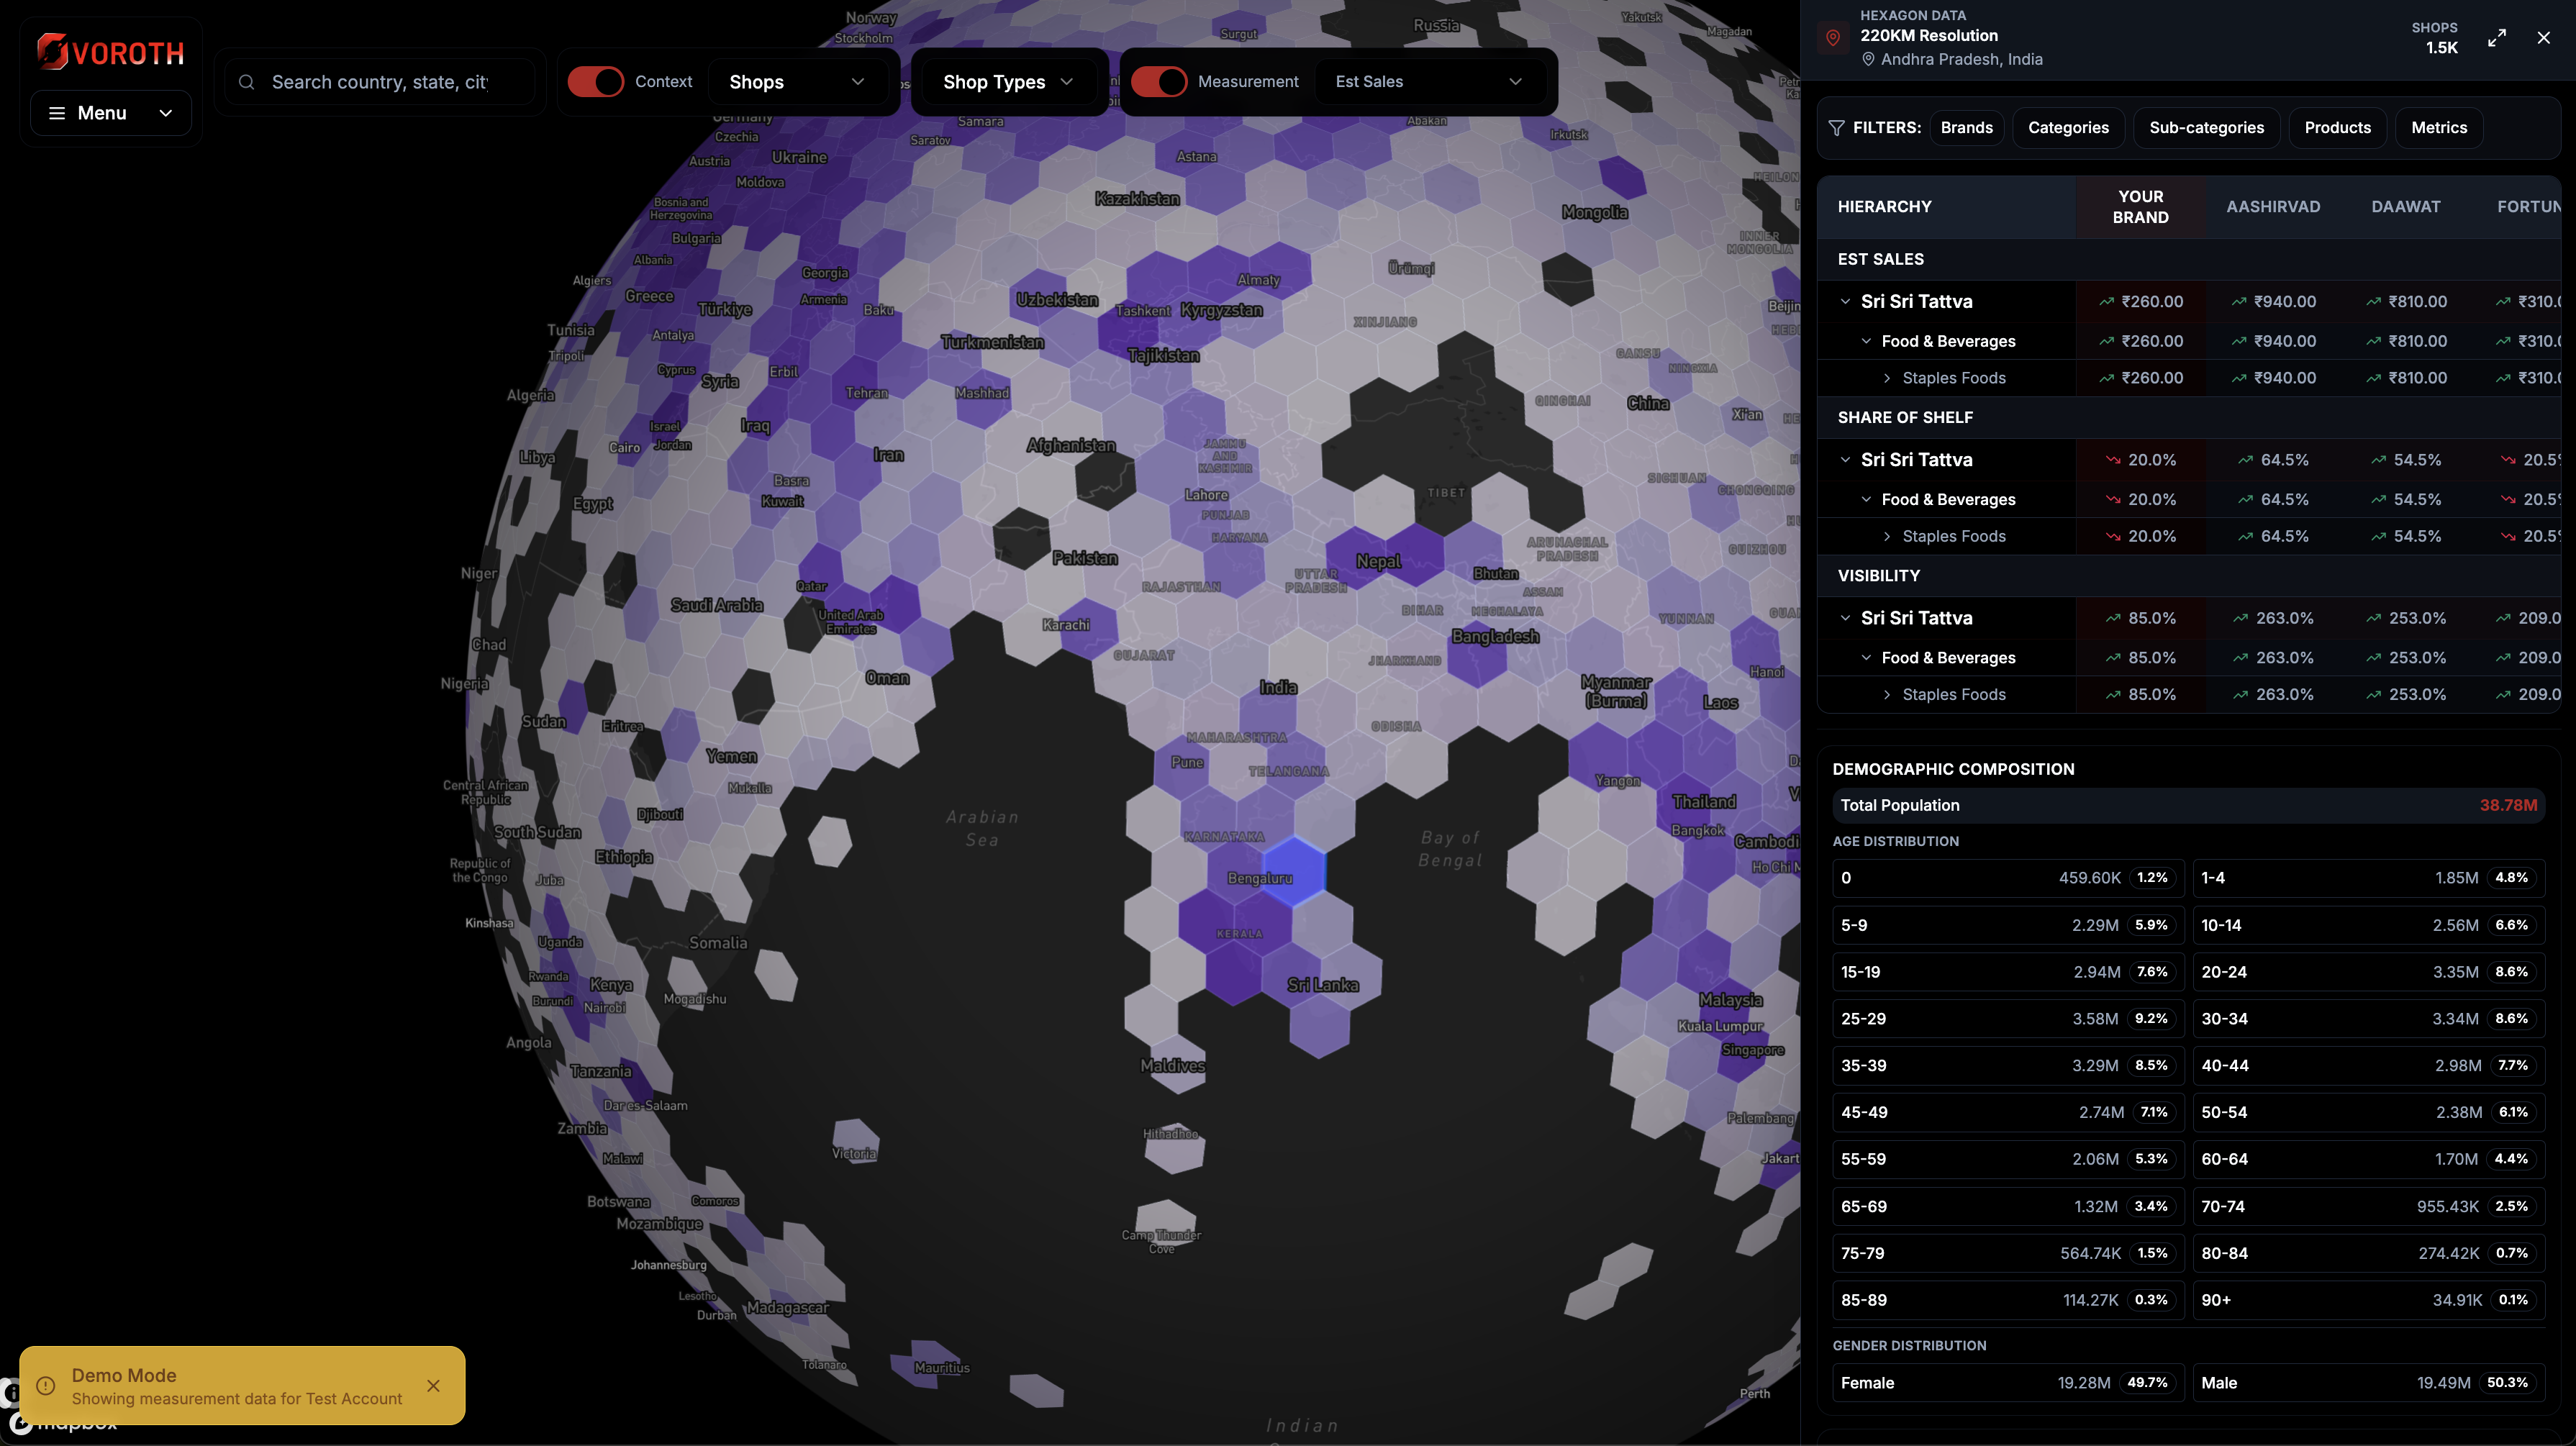Switch to the Categories filter tab

click(x=2068, y=127)
